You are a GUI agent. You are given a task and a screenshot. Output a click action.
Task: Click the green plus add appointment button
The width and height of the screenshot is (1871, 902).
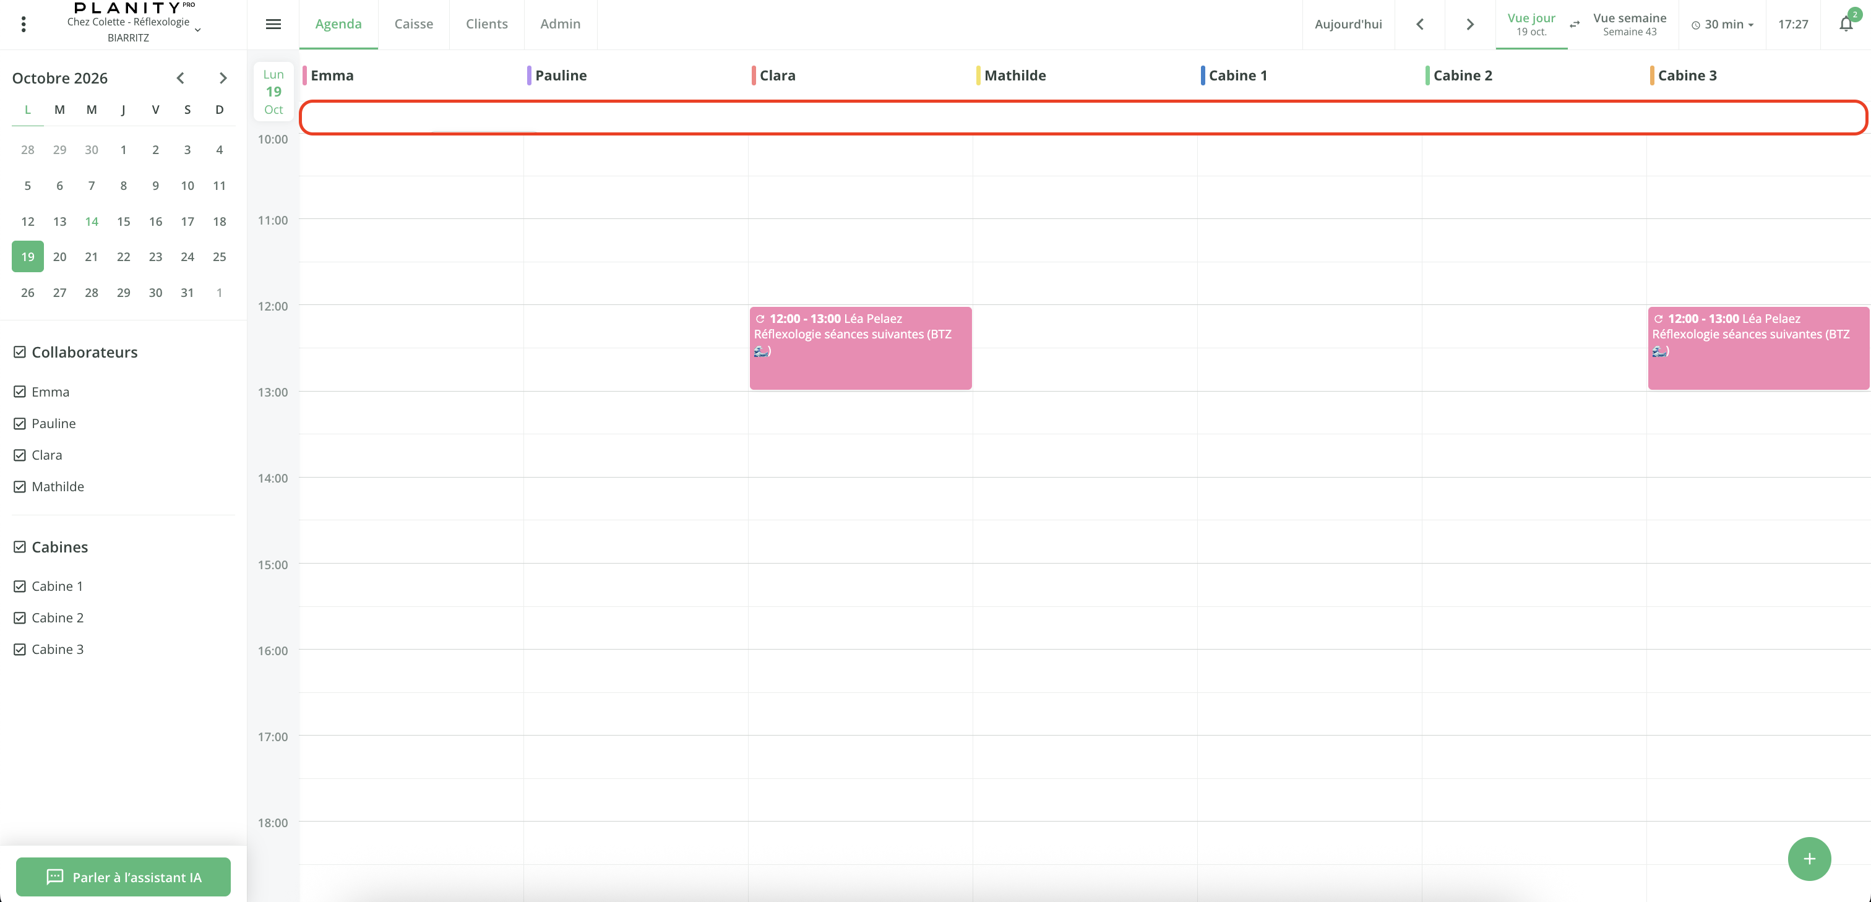pyautogui.click(x=1809, y=859)
